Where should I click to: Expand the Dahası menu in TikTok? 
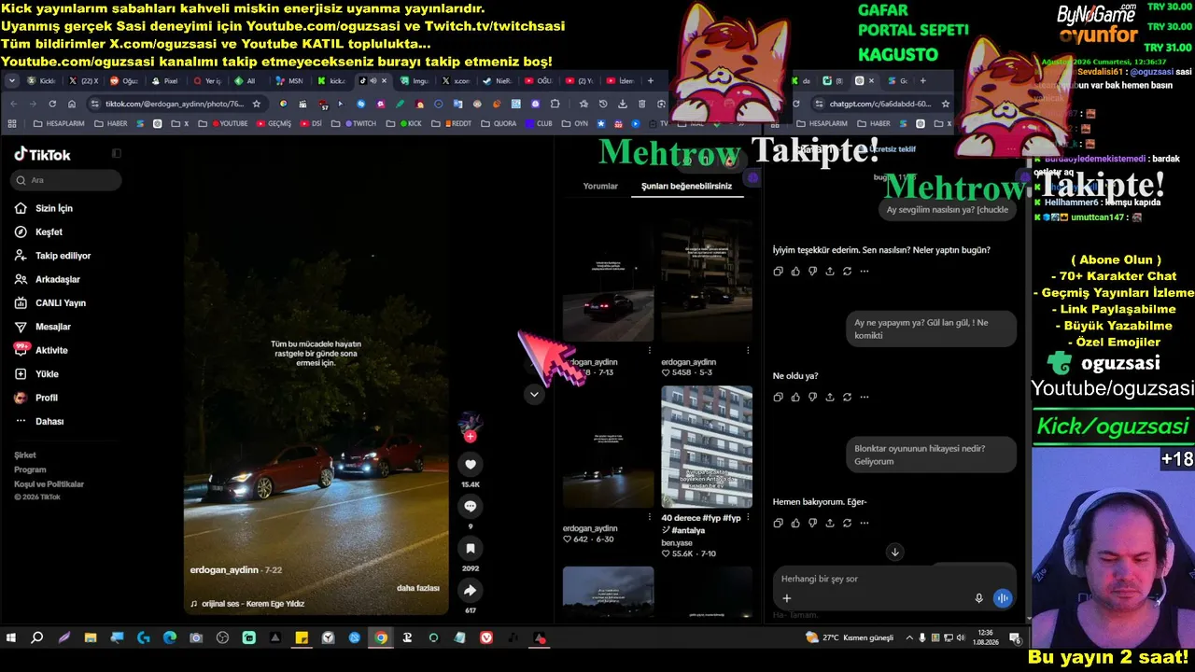click(49, 421)
